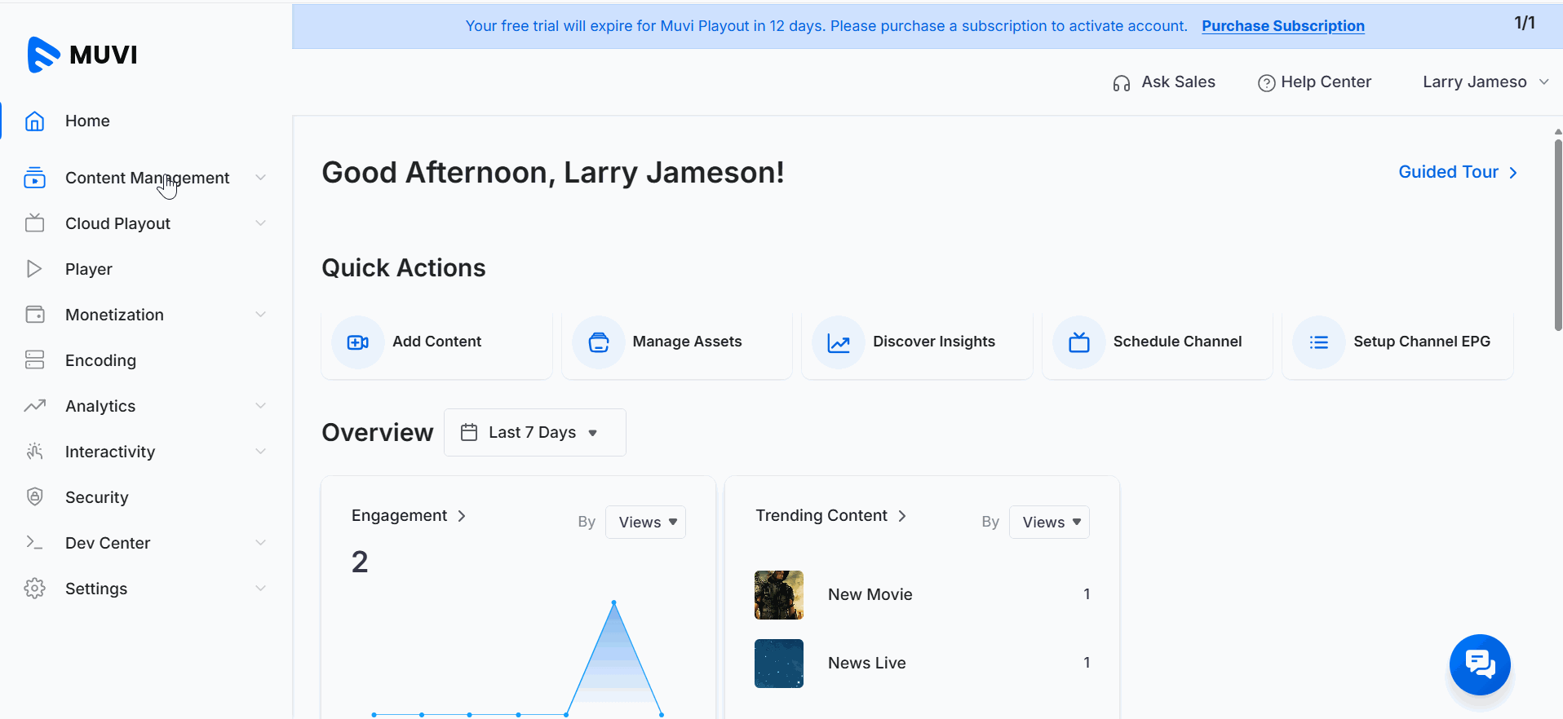This screenshot has width=1563, height=719.
Task: Click the Ask Sales headset icon
Action: pos(1121,83)
